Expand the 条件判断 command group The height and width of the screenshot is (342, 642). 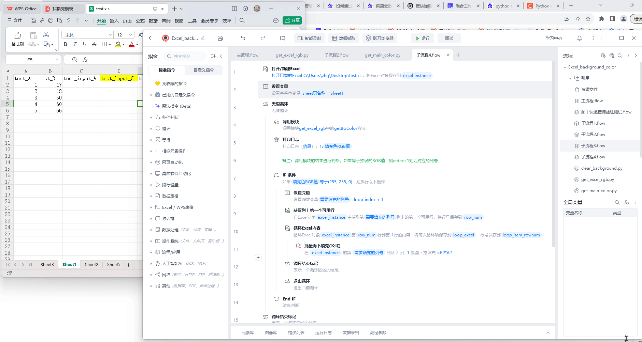tap(151, 118)
